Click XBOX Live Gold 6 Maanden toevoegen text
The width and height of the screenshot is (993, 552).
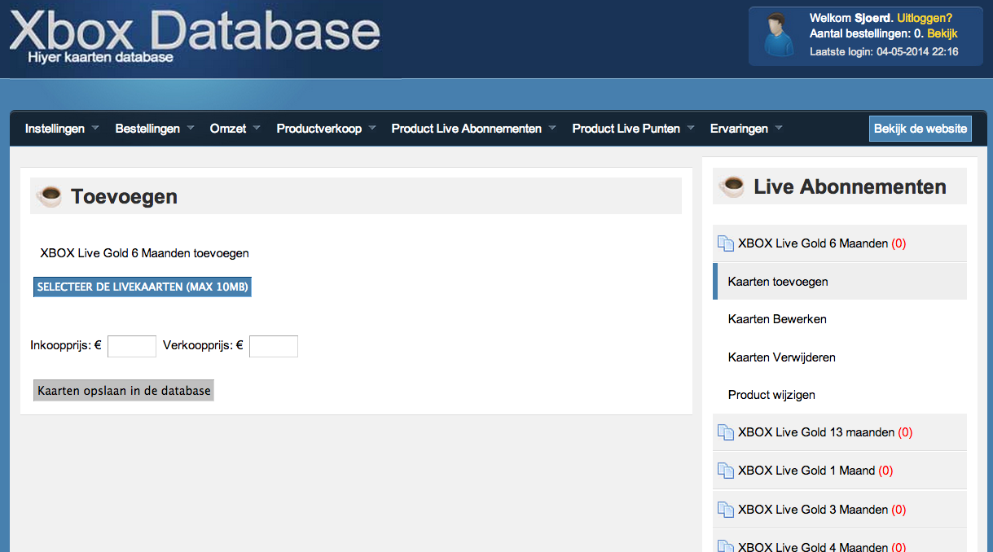[144, 253]
